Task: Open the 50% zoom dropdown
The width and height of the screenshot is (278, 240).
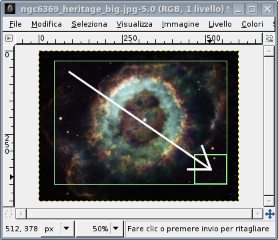Action: coord(115,229)
